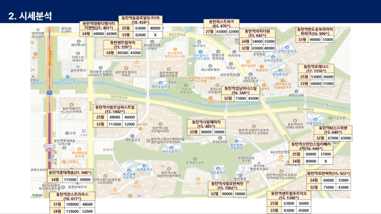Select the 155000 price cell
381x214 pixels.
[x=70, y=180]
